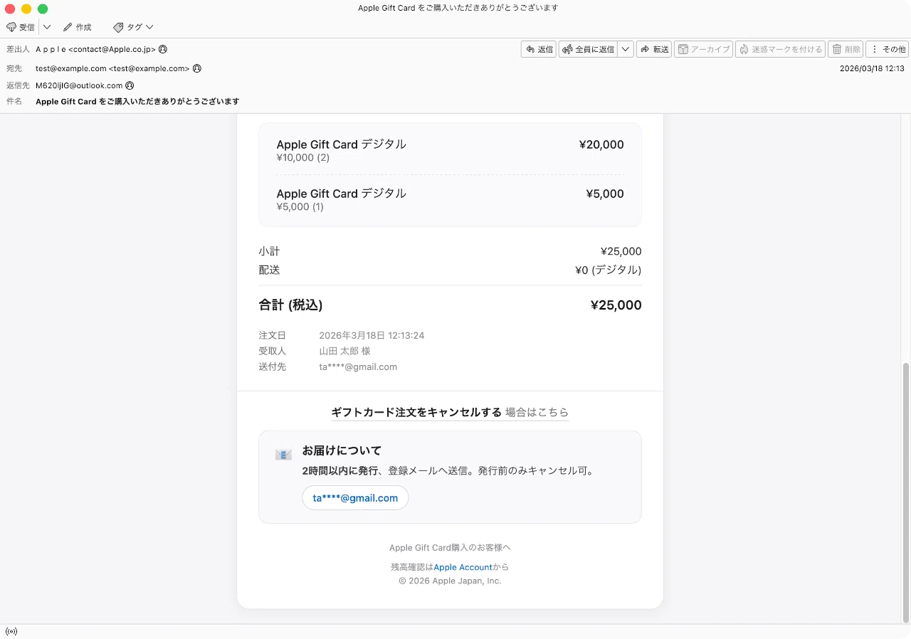Open the その他 more actions menu
Image resolution: width=911 pixels, height=639 pixels.
pos(888,49)
